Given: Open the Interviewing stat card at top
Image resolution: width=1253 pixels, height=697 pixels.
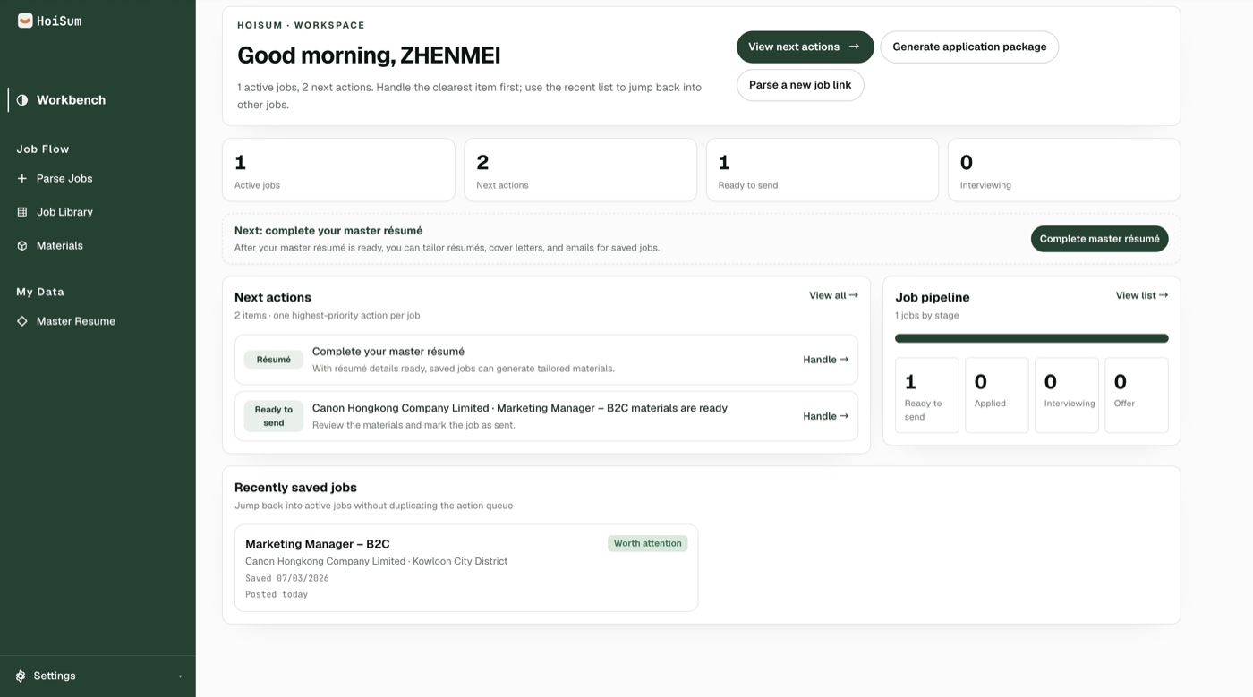Looking at the screenshot, I should [1063, 170].
